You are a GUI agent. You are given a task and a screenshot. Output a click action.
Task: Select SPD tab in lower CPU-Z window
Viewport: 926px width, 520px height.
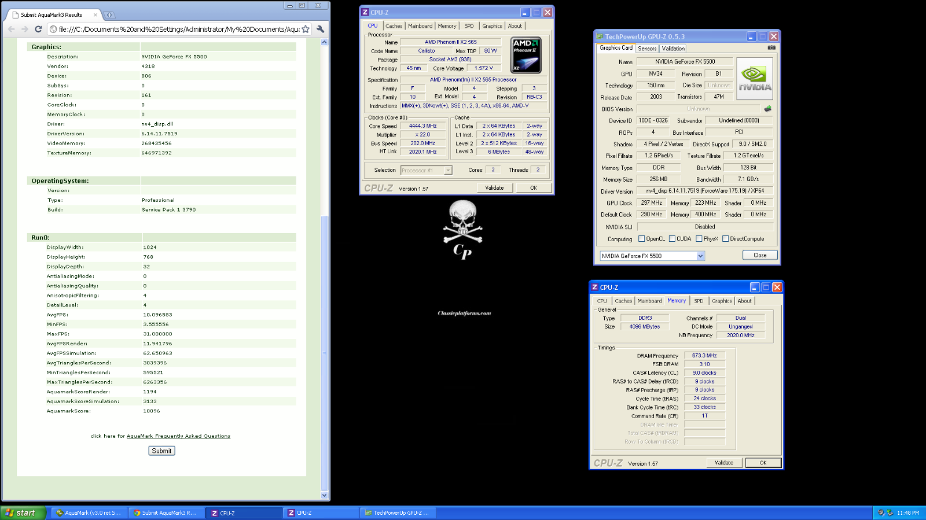pyautogui.click(x=699, y=301)
